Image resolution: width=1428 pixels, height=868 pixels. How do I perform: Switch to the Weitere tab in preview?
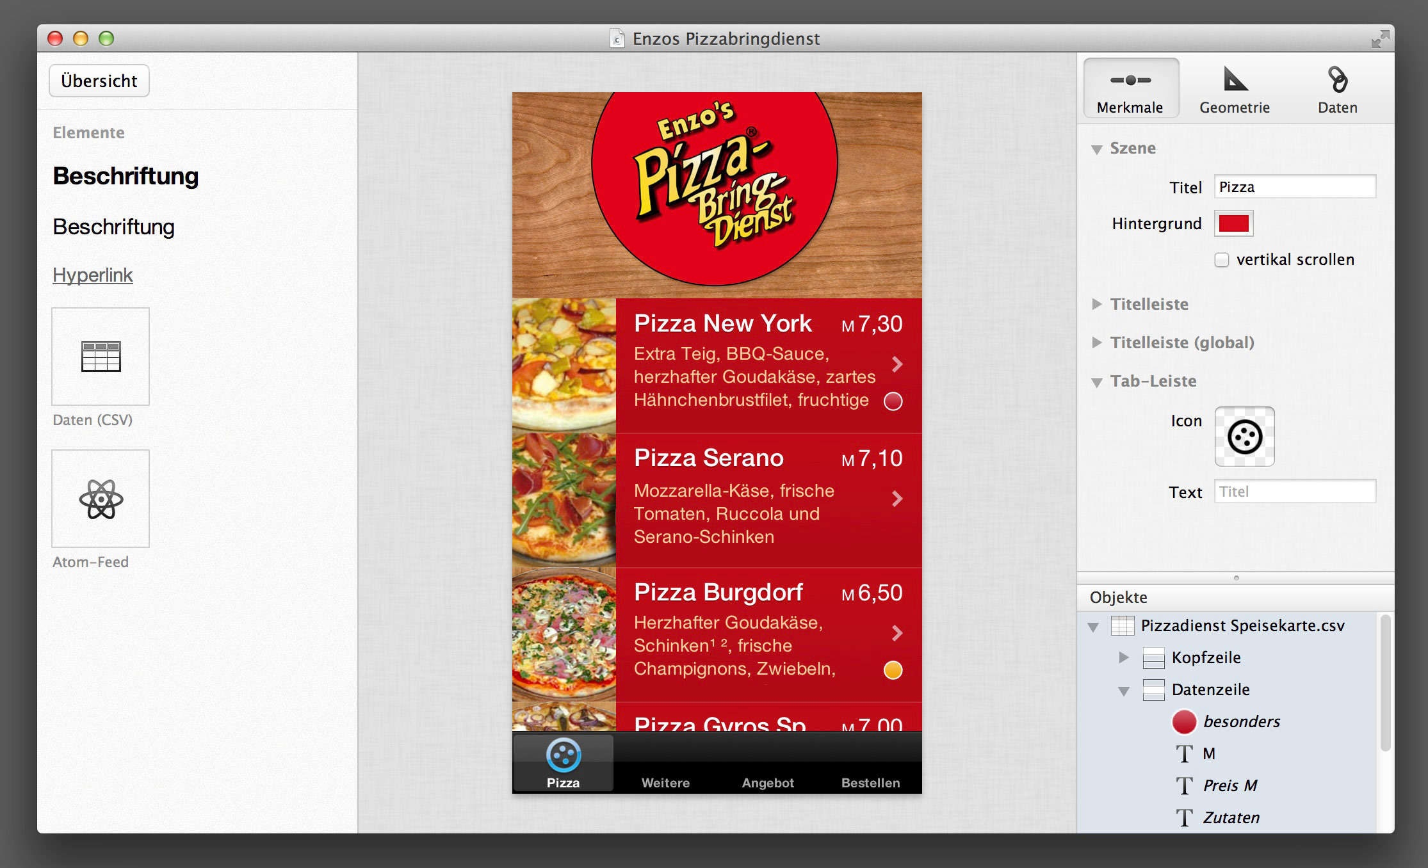click(x=666, y=764)
